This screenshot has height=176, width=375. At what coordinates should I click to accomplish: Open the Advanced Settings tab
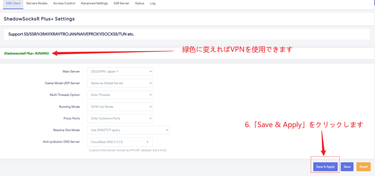coord(94,3)
